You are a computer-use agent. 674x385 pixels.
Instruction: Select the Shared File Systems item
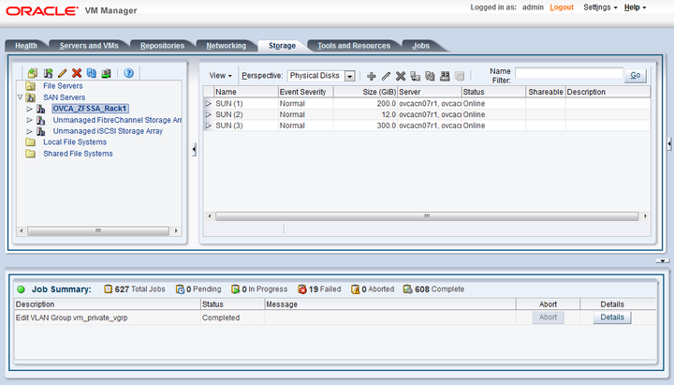point(78,154)
